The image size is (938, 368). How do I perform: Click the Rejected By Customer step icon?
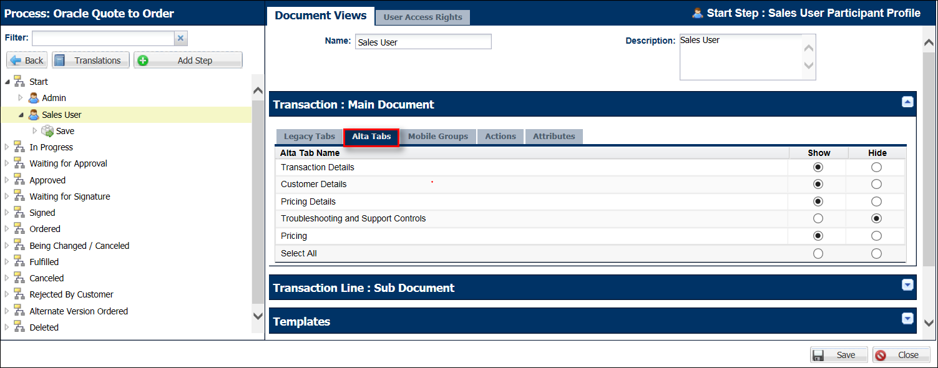click(19, 294)
